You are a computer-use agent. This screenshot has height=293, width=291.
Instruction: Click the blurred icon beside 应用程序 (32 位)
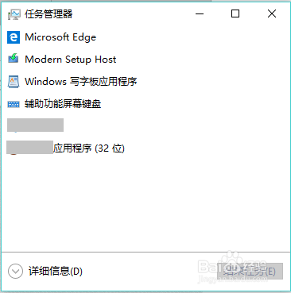click(x=14, y=148)
